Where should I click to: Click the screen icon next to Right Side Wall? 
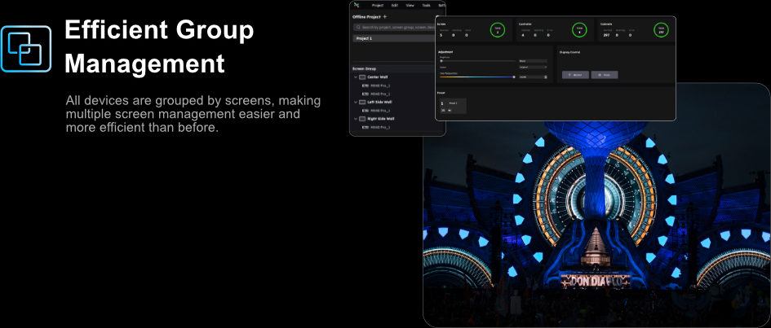click(362, 119)
